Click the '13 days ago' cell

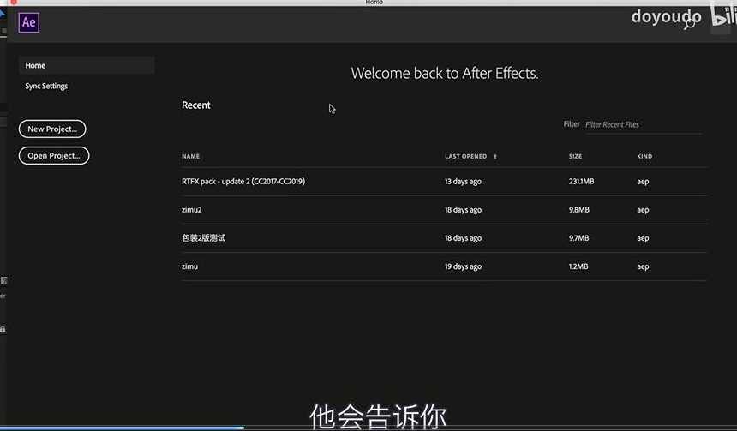point(463,182)
